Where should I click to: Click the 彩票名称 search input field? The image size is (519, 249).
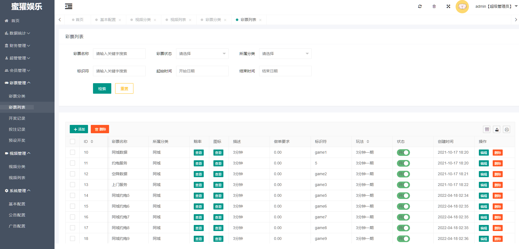click(119, 54)
